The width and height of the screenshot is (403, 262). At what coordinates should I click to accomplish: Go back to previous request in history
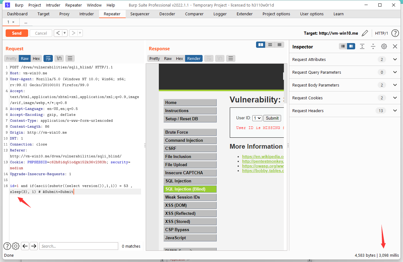tap(58, 33)
